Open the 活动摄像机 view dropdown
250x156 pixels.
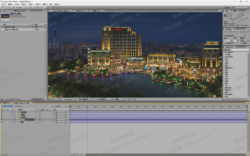click(106, 99)
